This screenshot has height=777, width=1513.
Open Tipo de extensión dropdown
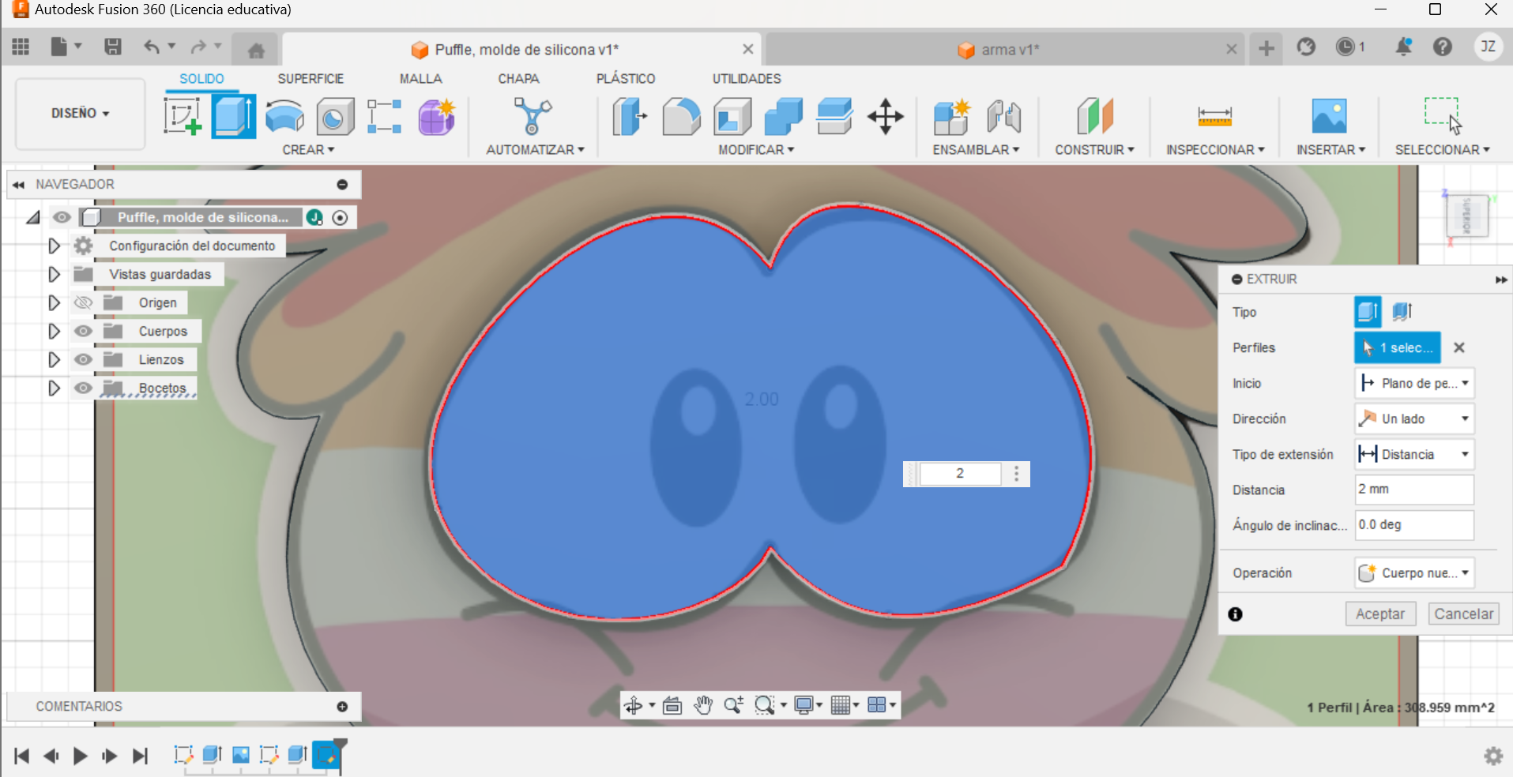[1414, 454]
